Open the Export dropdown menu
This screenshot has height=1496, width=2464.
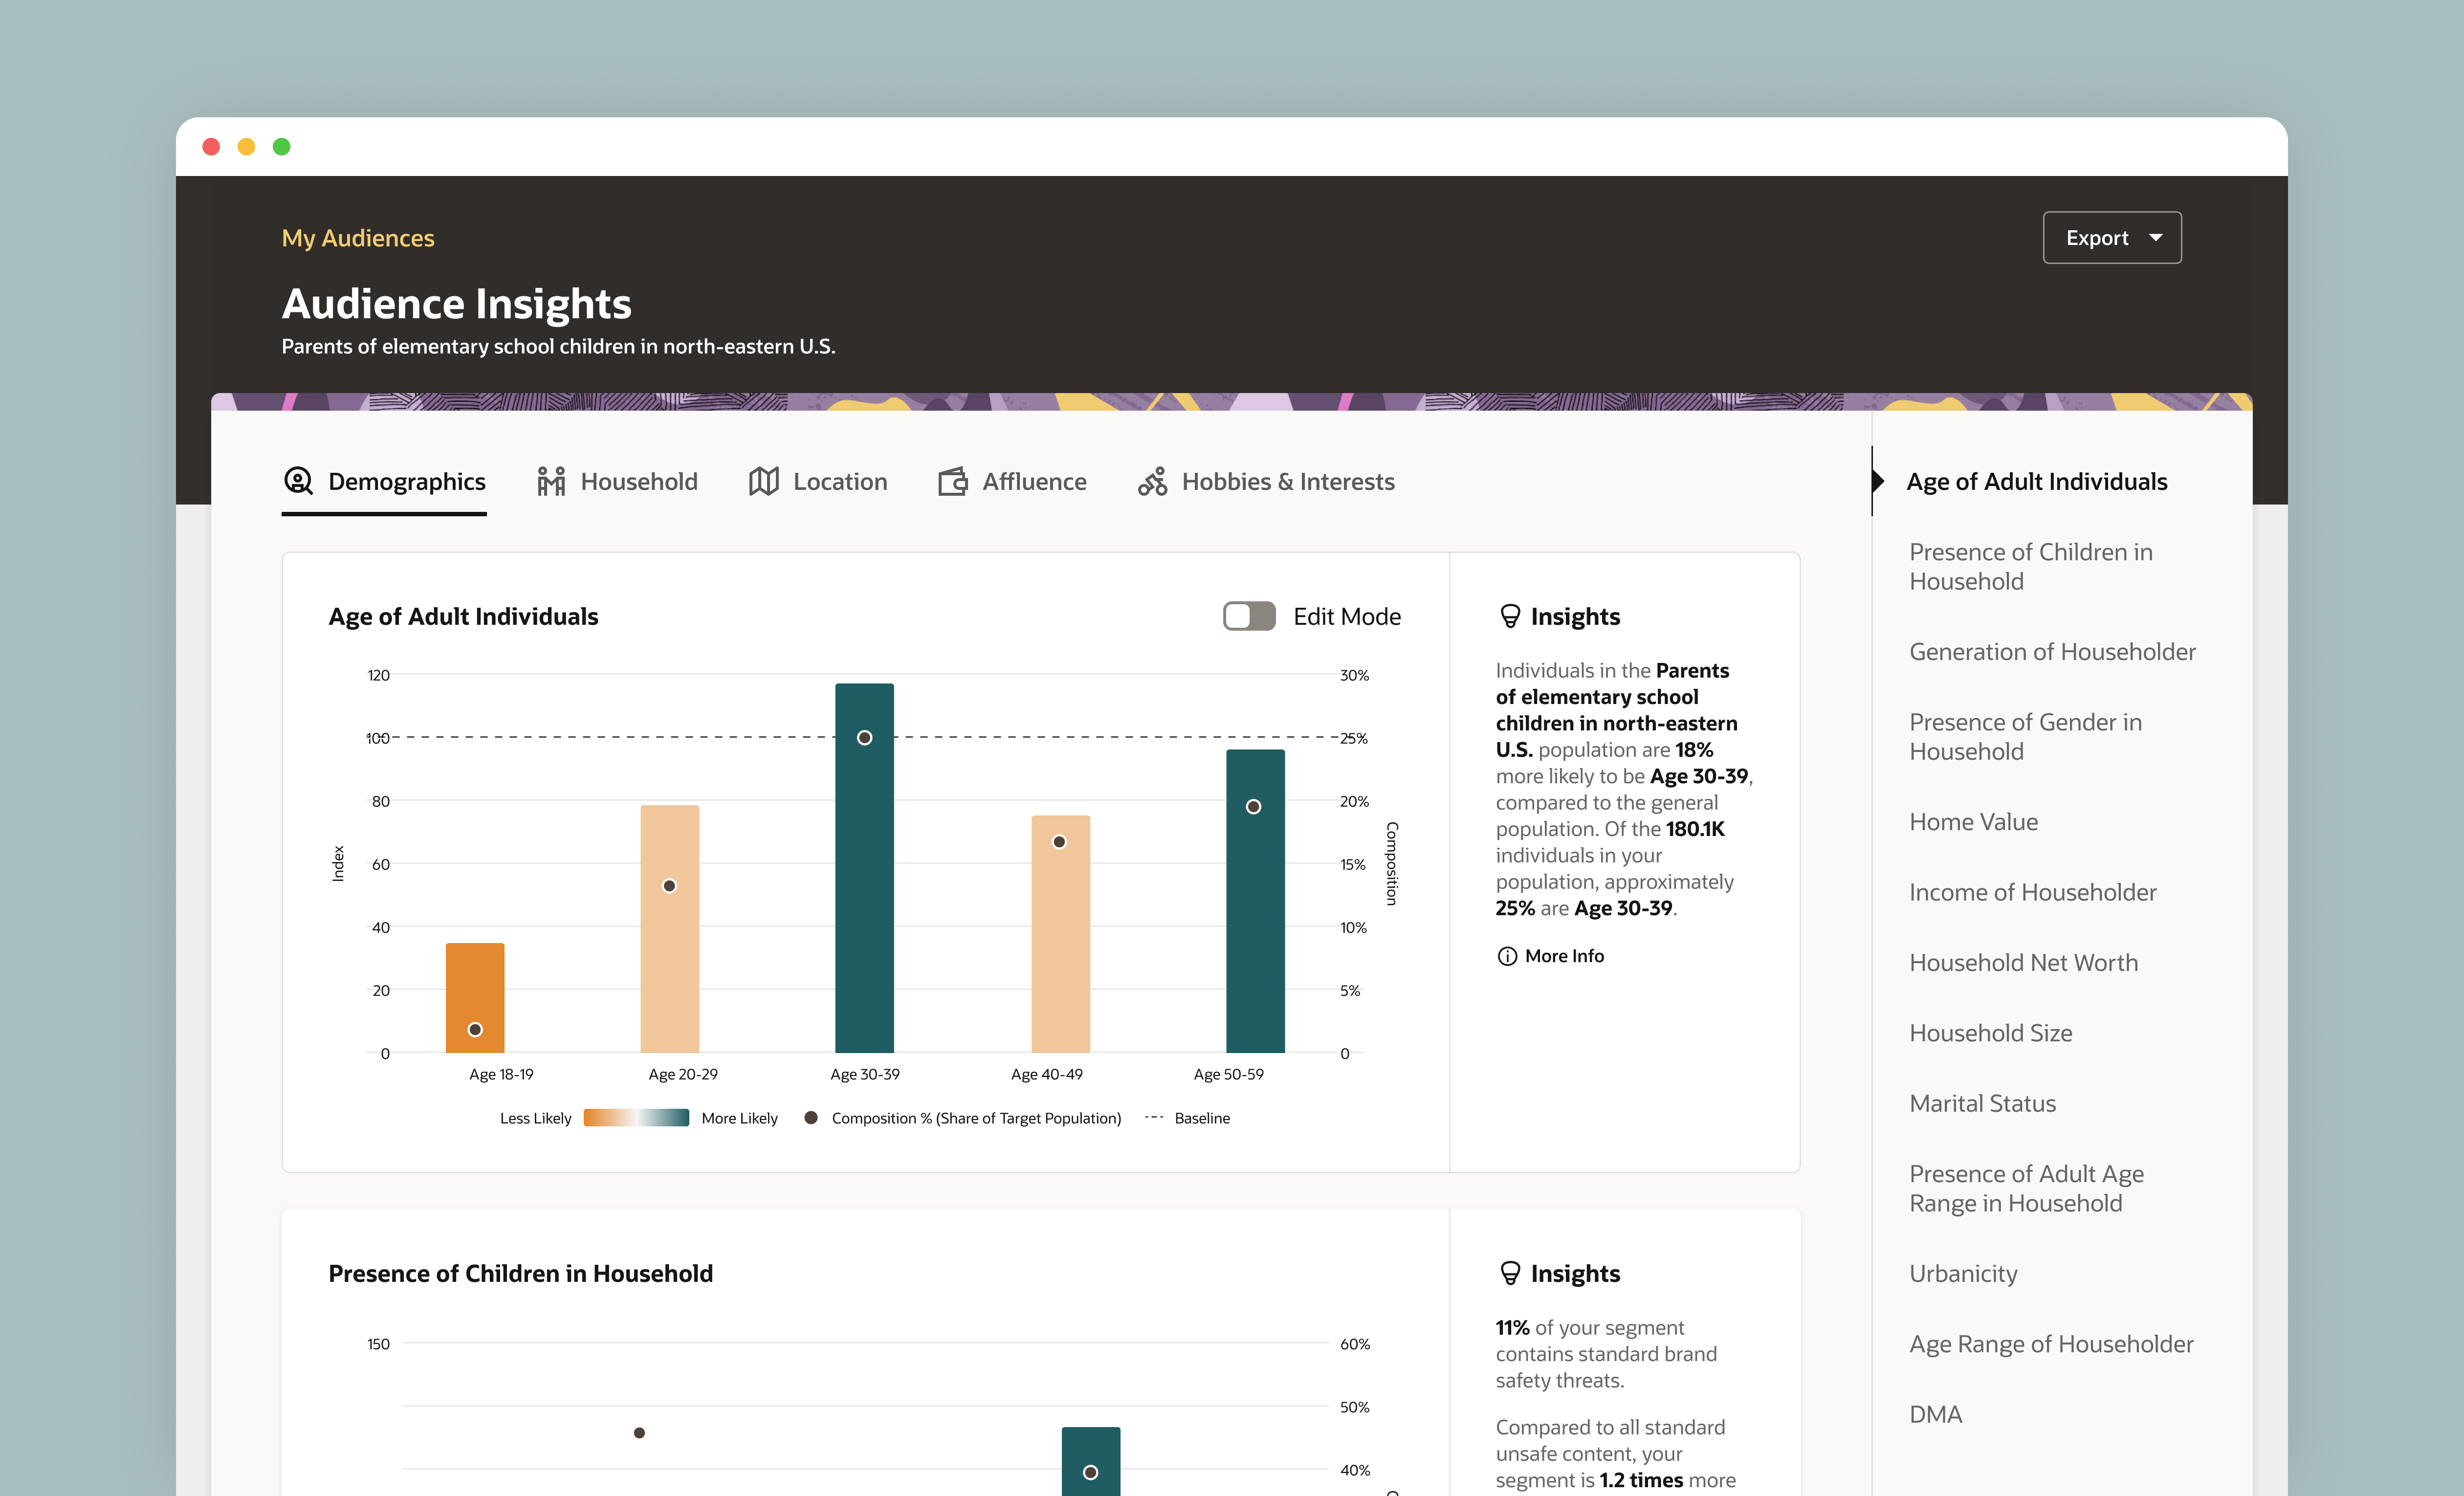click(2111, 238)
